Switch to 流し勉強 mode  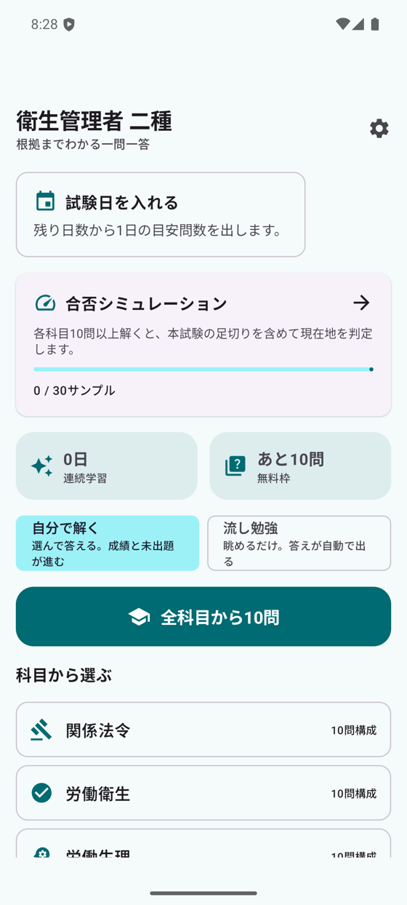coord(299,543)
